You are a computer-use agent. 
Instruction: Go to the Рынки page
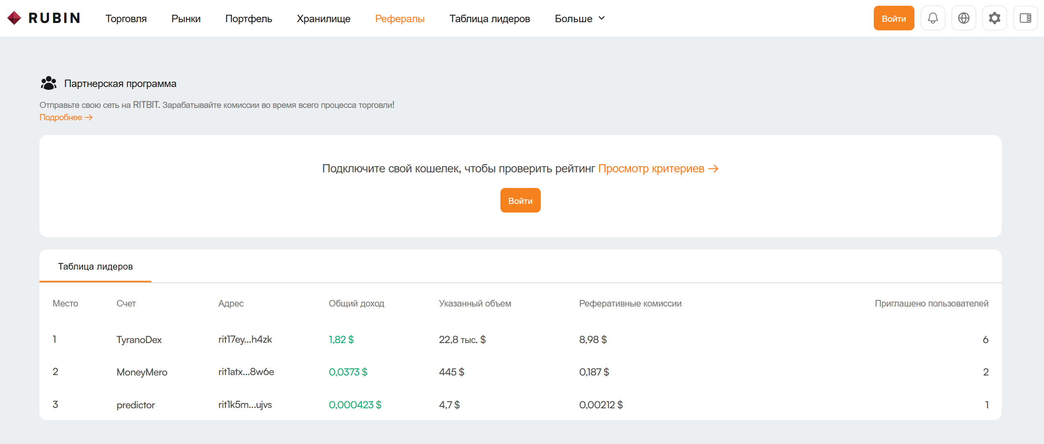(x=186, y=18)
